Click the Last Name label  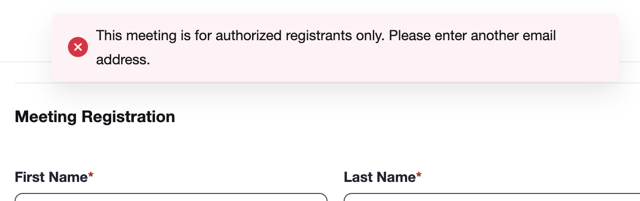coord(383,177)
